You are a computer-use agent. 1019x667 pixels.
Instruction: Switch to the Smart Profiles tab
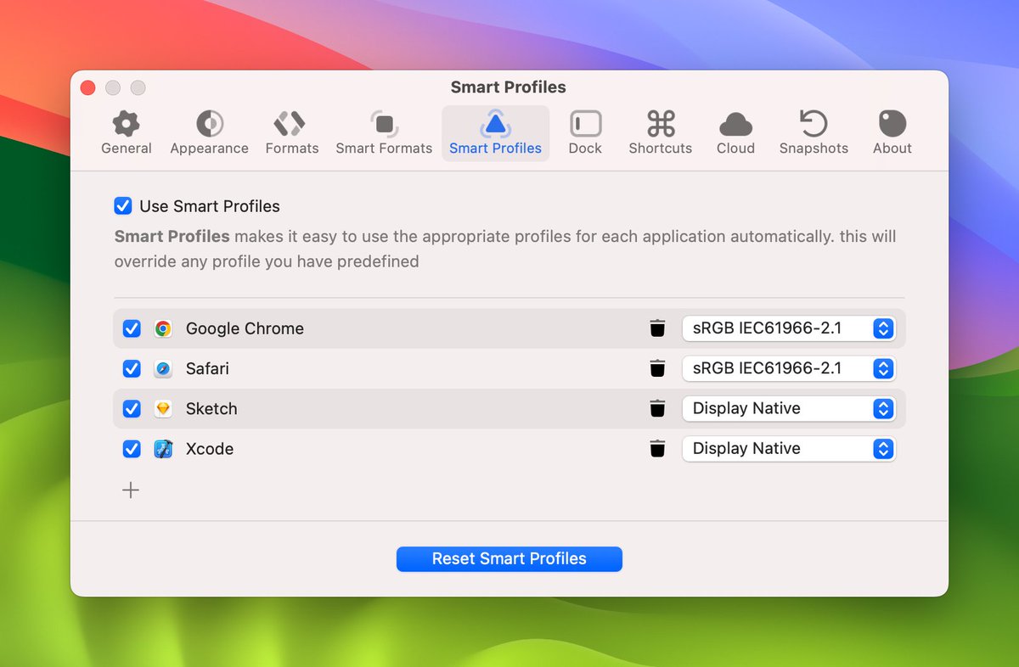tap(496, 124)
